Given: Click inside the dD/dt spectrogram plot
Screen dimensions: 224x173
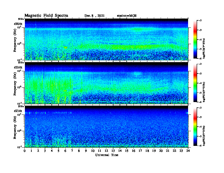Looking at the screenshot, I should 106,83.
